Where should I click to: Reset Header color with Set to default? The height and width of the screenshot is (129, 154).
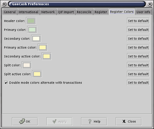(138, 21)
